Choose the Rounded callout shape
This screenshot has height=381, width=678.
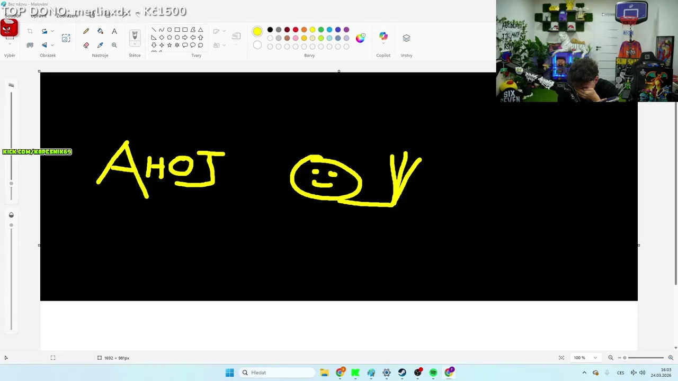pos(185,45)
